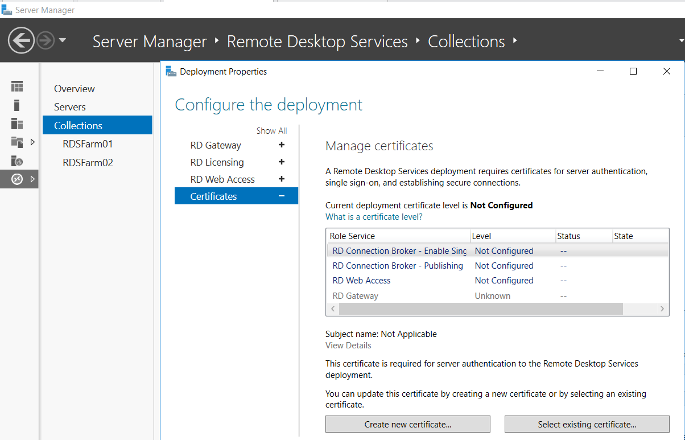685x440 pixels.
Task: Select the Certificates section
Action: click(x=236, y=196)
